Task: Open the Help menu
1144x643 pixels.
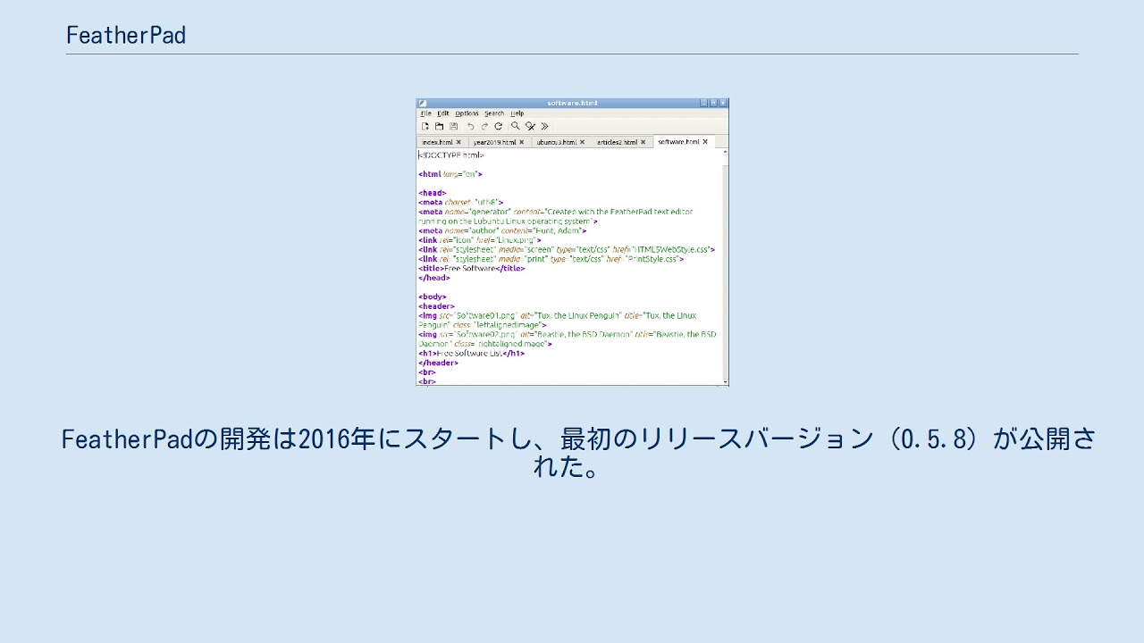Action: point(517,113)
